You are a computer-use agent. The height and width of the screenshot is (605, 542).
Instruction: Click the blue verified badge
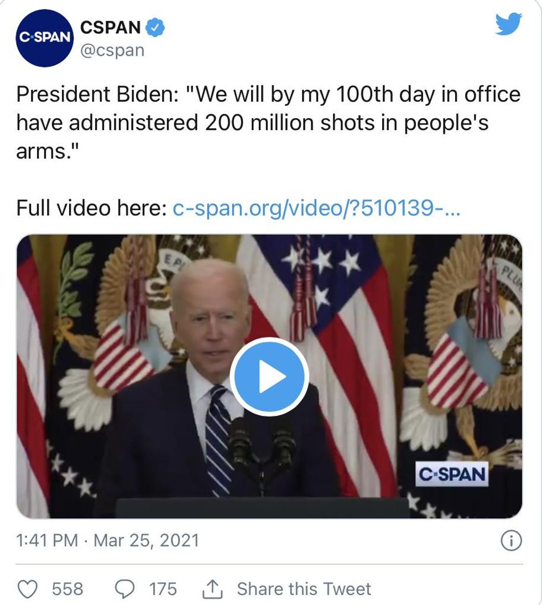pos(153,27)
